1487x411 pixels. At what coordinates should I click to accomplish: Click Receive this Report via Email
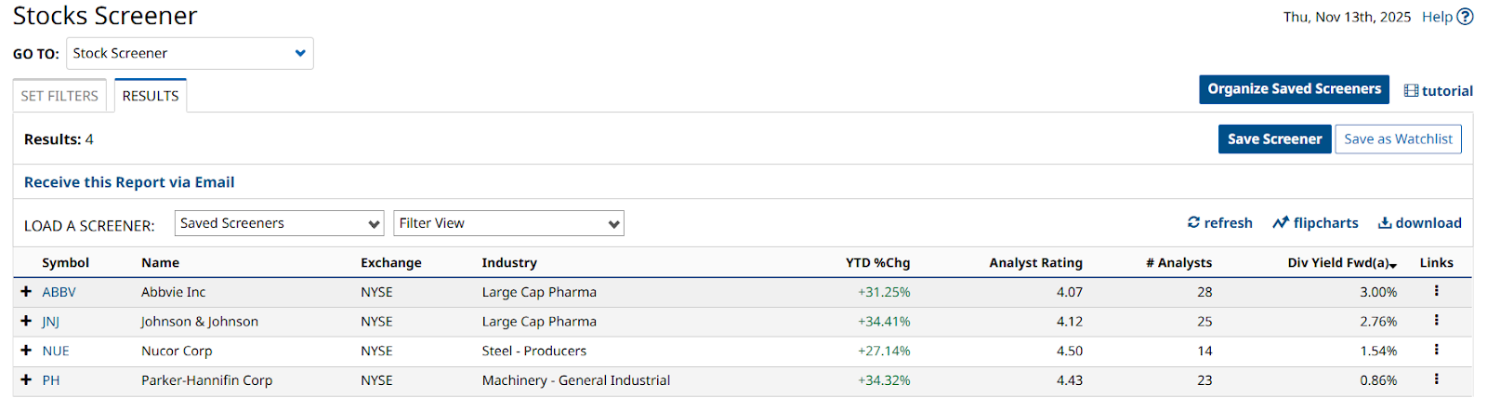coord(129,182)
